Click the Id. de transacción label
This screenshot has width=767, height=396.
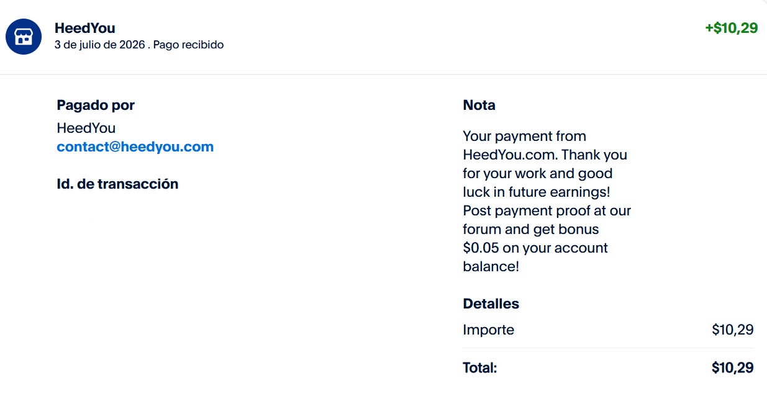tap(117, 184)
